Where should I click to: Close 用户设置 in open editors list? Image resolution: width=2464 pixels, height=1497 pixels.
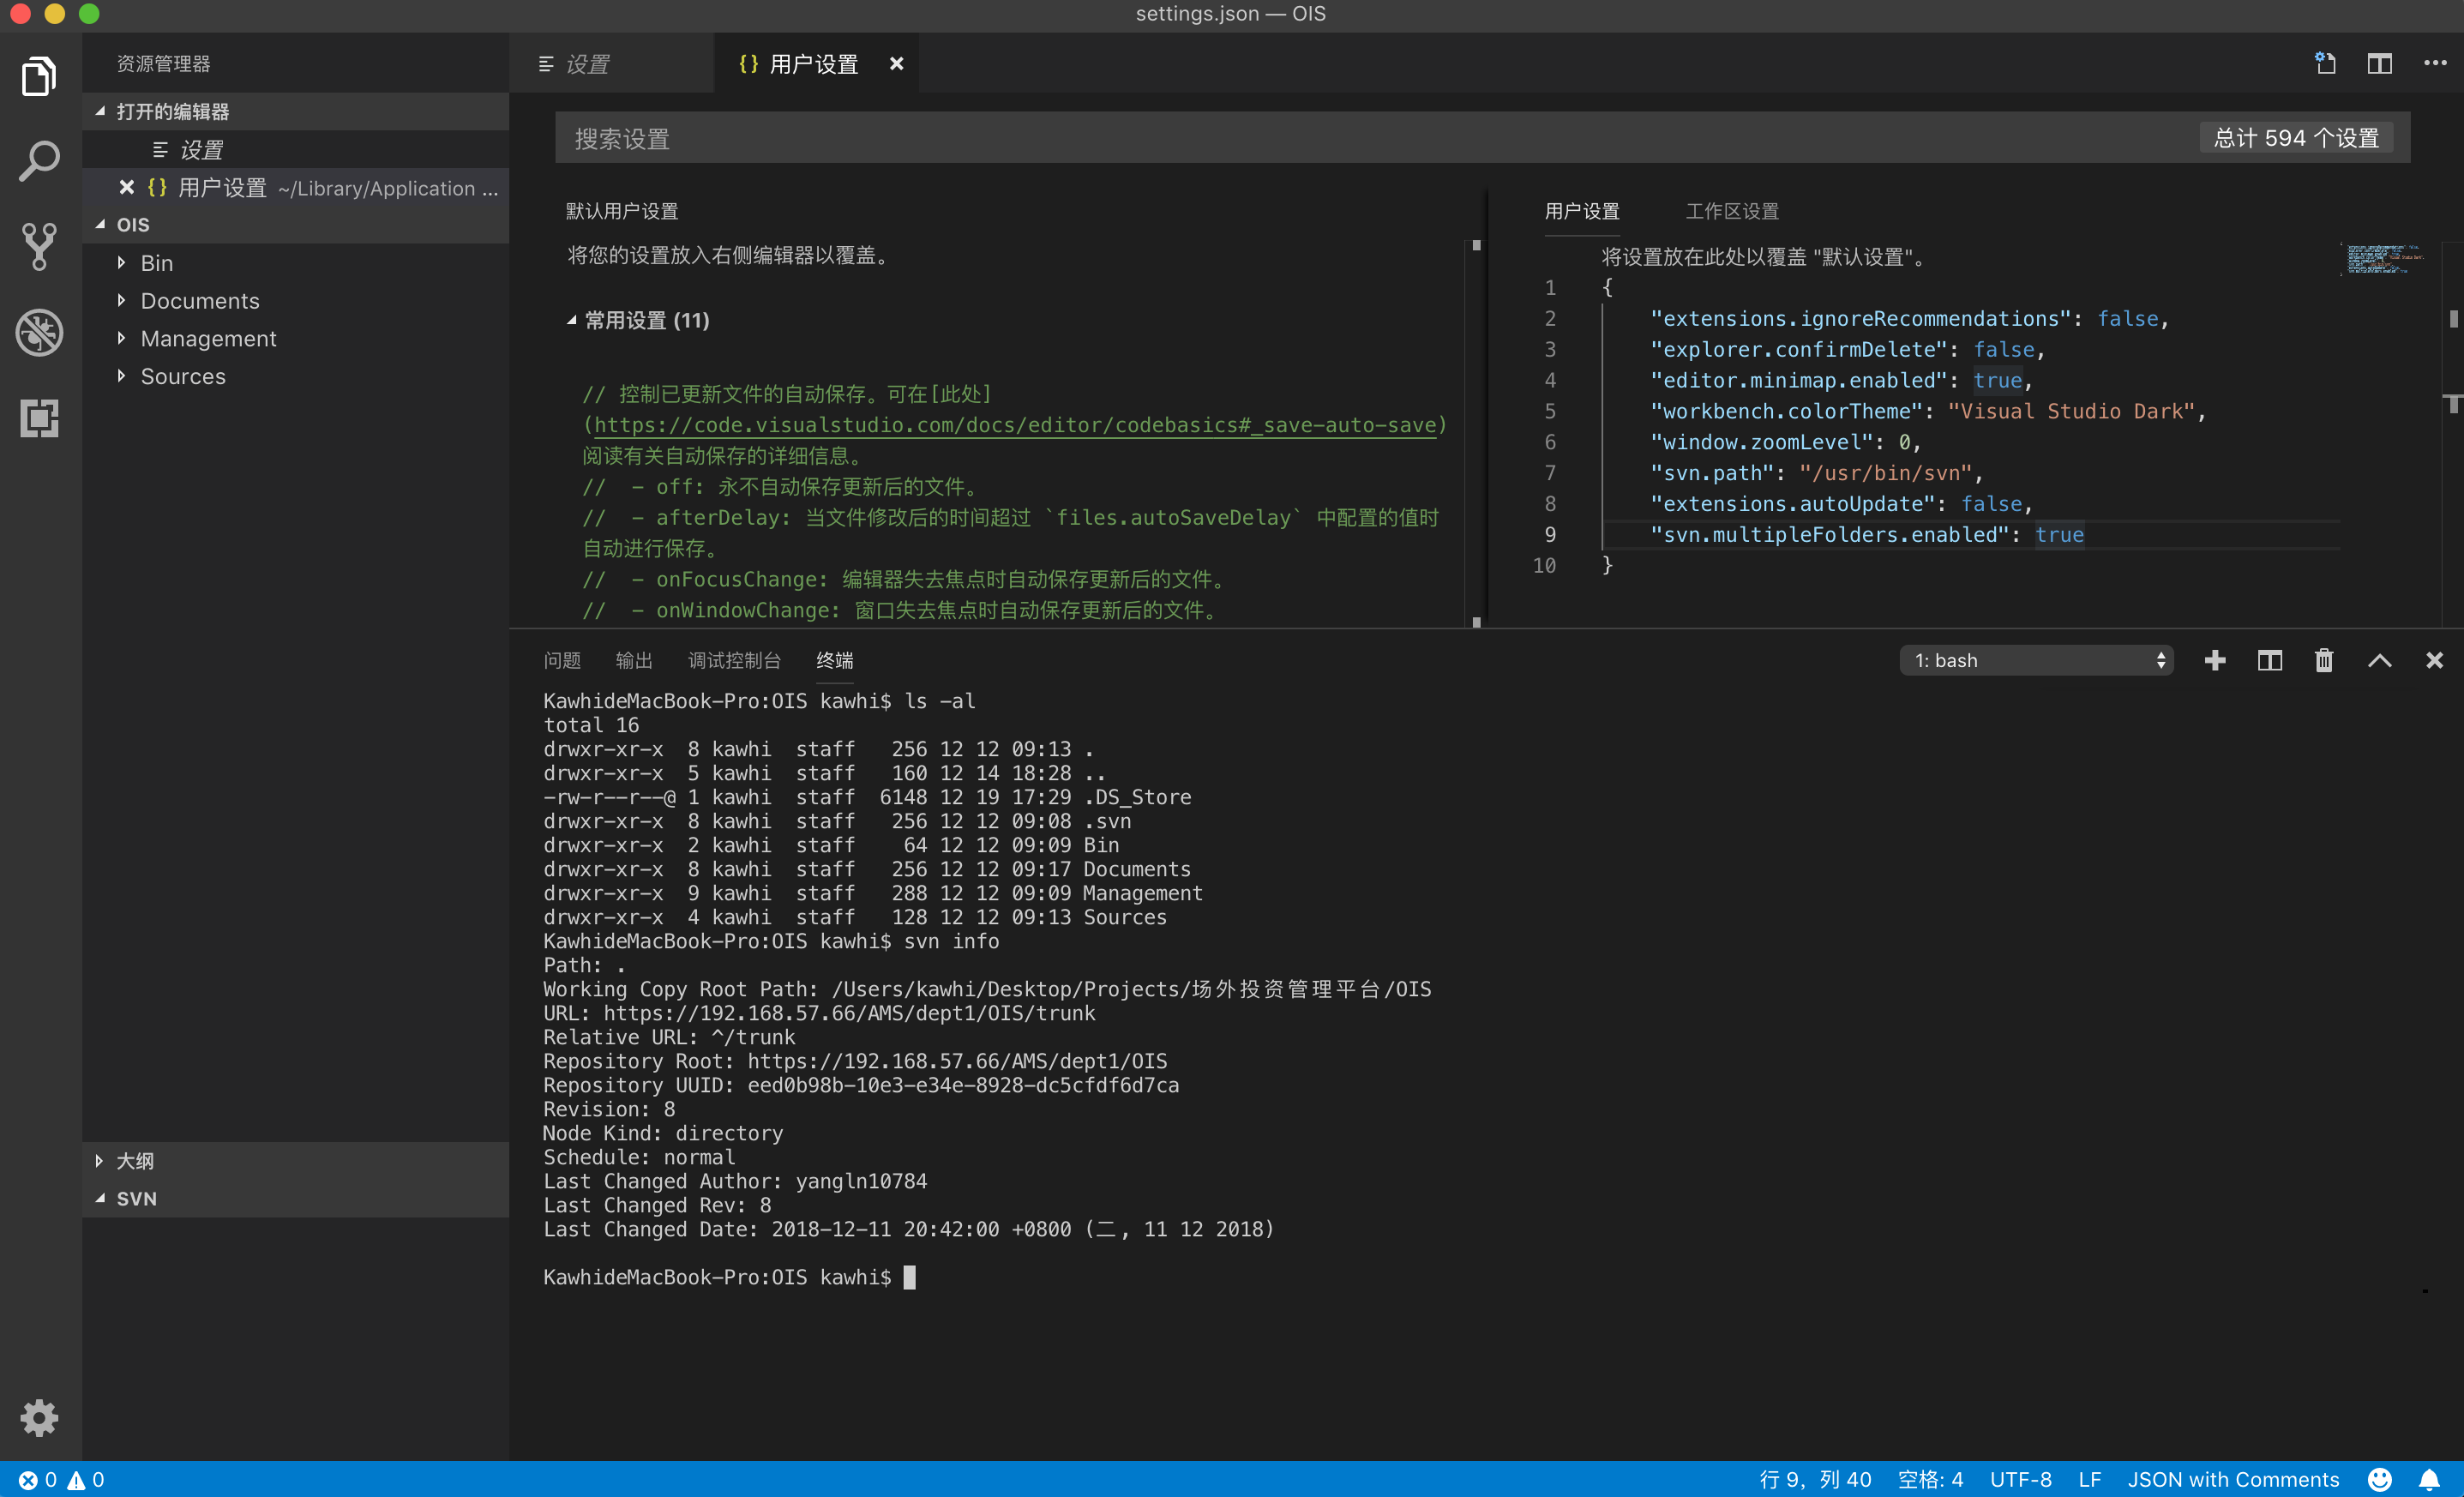coord(126,187)
